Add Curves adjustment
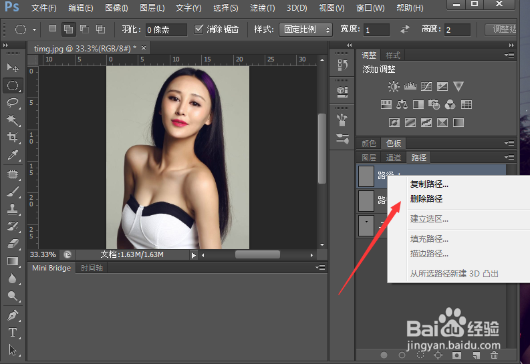The width and height of the screenshot is (530, 364). coord(426,86)
